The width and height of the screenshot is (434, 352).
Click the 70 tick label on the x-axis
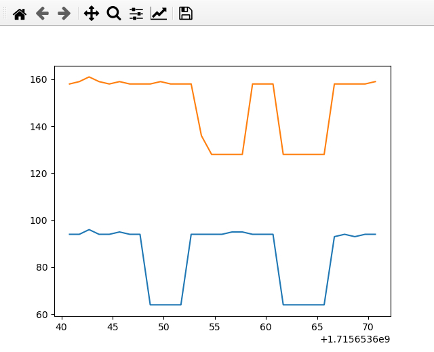(368, 326)
